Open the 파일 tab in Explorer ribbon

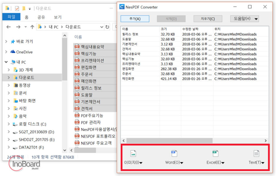coord(11,17)
